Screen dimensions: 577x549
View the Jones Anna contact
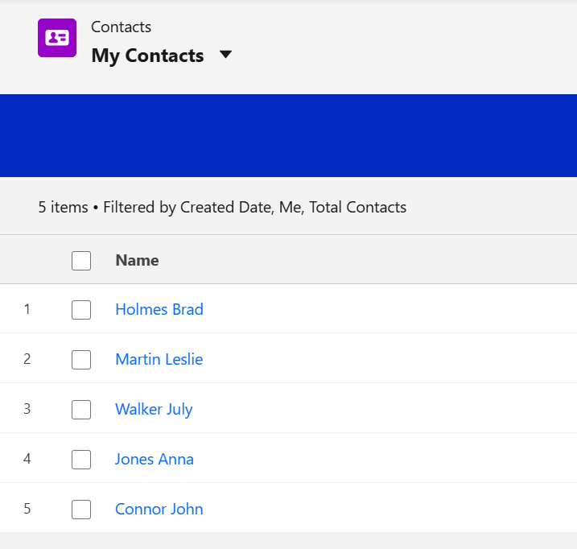tap(155, 459)
